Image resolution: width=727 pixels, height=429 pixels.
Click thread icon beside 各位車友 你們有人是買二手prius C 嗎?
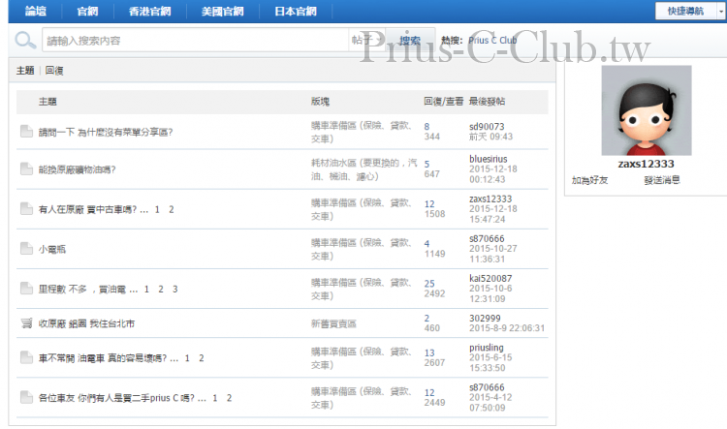coord(26,397)
